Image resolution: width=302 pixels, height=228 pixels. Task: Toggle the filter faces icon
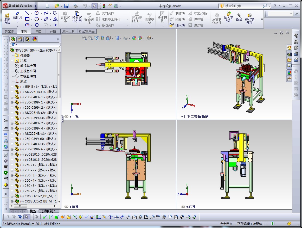(56, 217)
